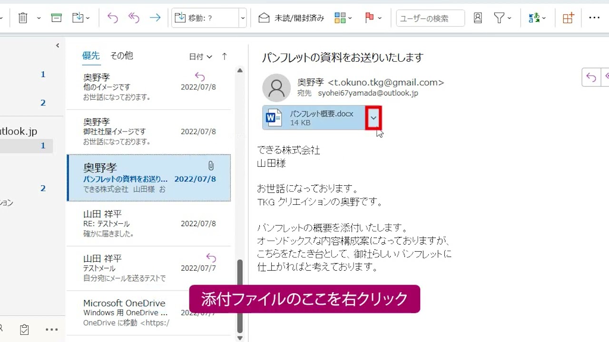Open navigation bar more options ellipsis
This screenshot has height=342, width=609.
click(x=51, y=329)
